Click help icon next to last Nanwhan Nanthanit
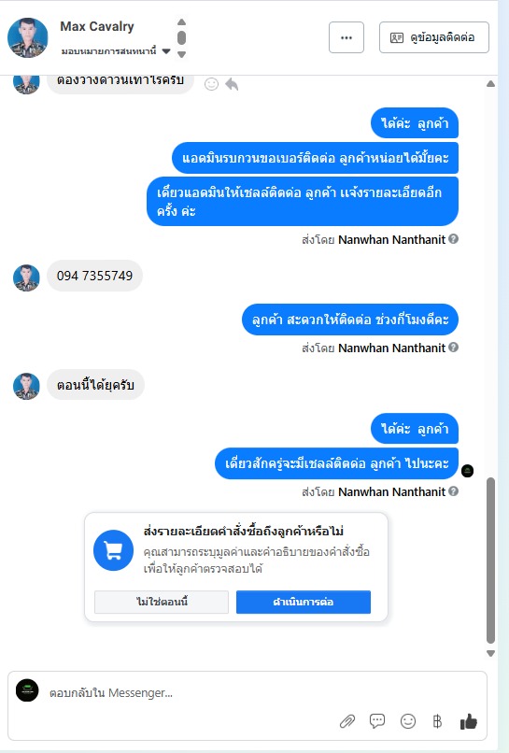The image size is (509, 753). click(453, 491)
